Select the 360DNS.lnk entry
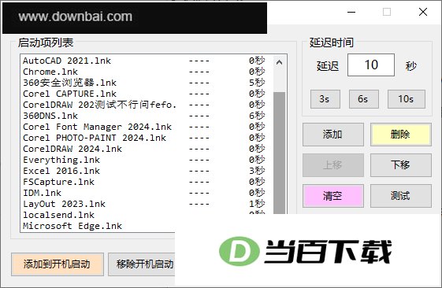 pyautogui.click(x=147, y=116)
